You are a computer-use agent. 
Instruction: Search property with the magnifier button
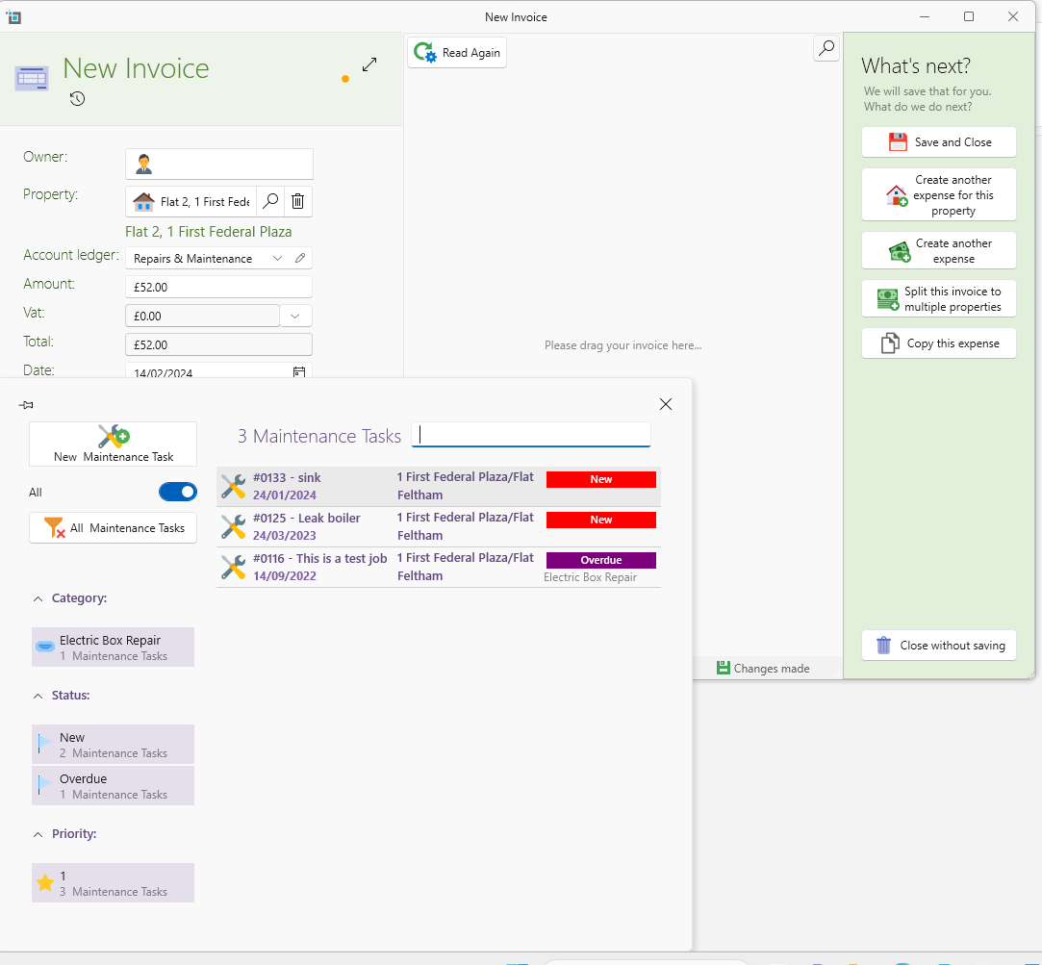pyautogui.click(x=270, y=201)
